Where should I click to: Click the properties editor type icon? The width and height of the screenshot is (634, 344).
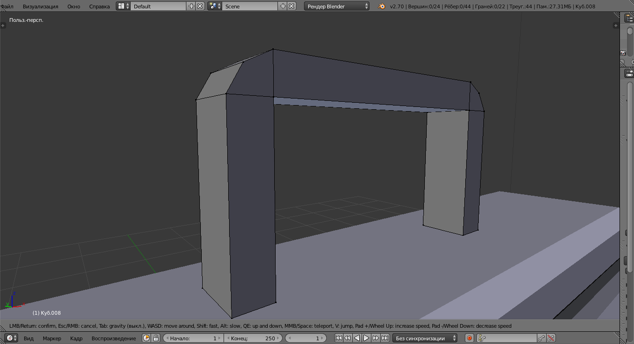pyautogui.click(x=629, y=73)
